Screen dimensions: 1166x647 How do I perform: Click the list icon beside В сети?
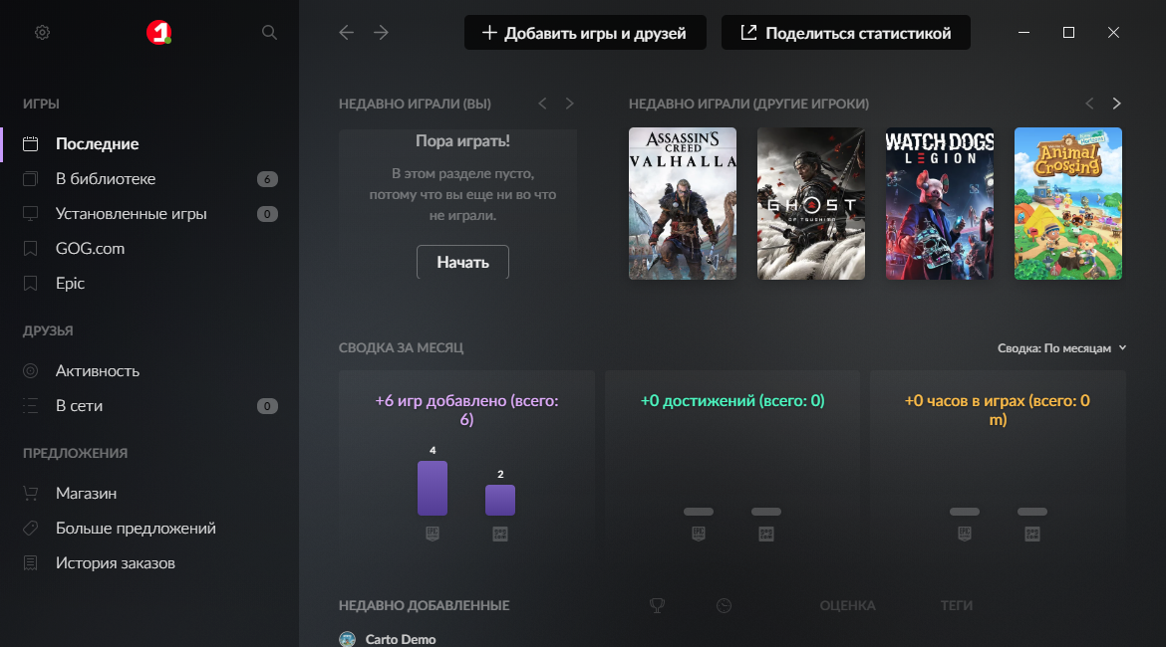(x=31, y=405)
